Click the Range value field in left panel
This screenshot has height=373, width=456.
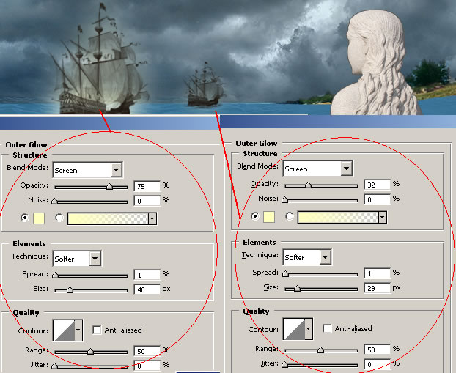(x=147, y=351)
